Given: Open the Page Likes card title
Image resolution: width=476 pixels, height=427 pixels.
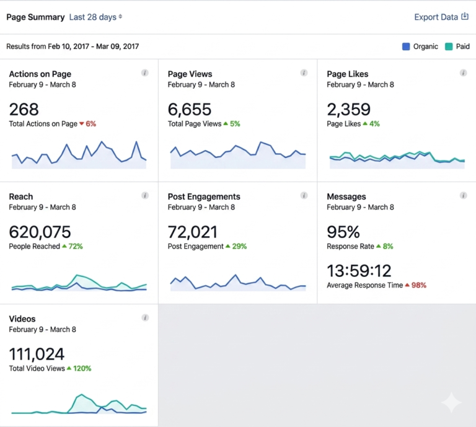Looking at the screenshot, I should point(348,74).
